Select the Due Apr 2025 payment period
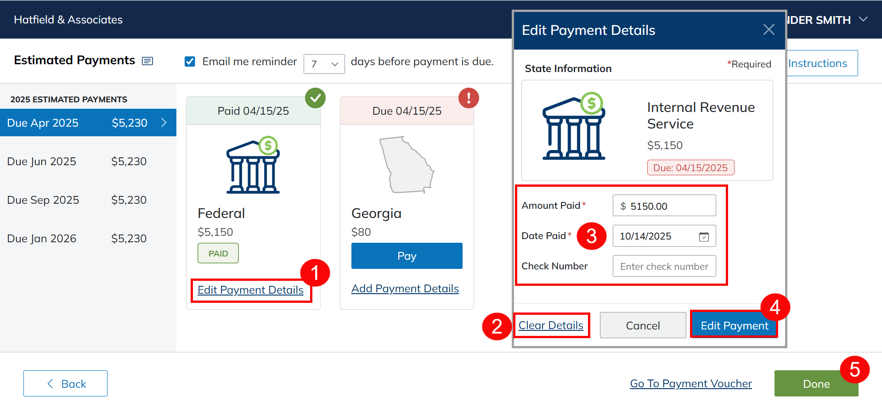This screenshot has width=882, height=407. coord(88,123)
